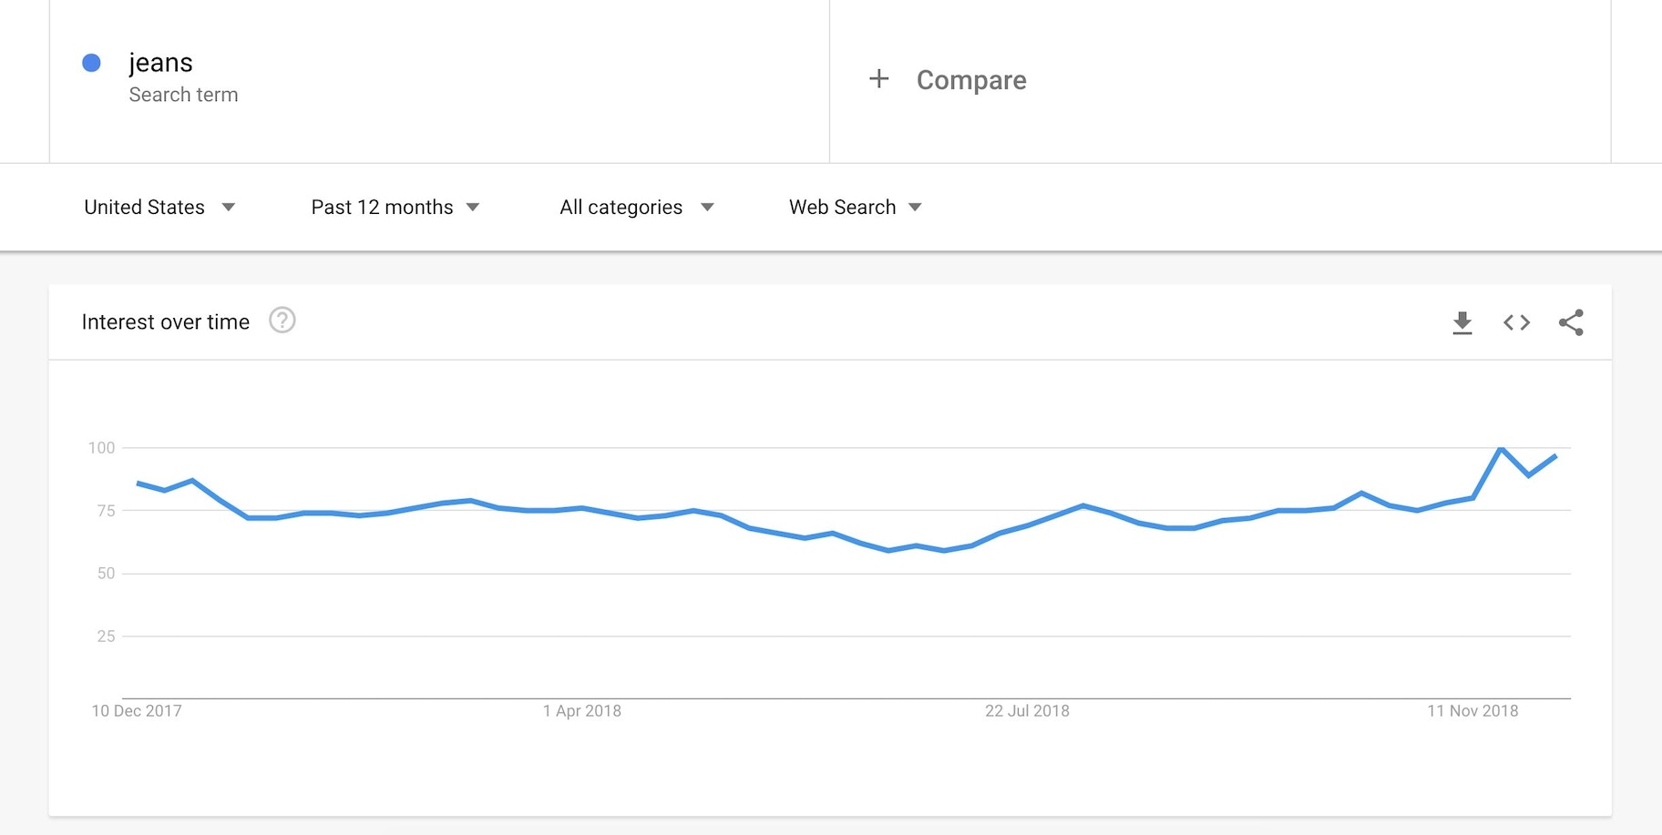Change the Web Search type dropdown
Screen dimensions: 1662x835
(x=855, y=208)
